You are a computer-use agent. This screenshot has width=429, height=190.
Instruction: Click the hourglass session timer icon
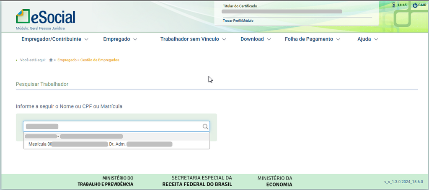[x=393, y=5]
